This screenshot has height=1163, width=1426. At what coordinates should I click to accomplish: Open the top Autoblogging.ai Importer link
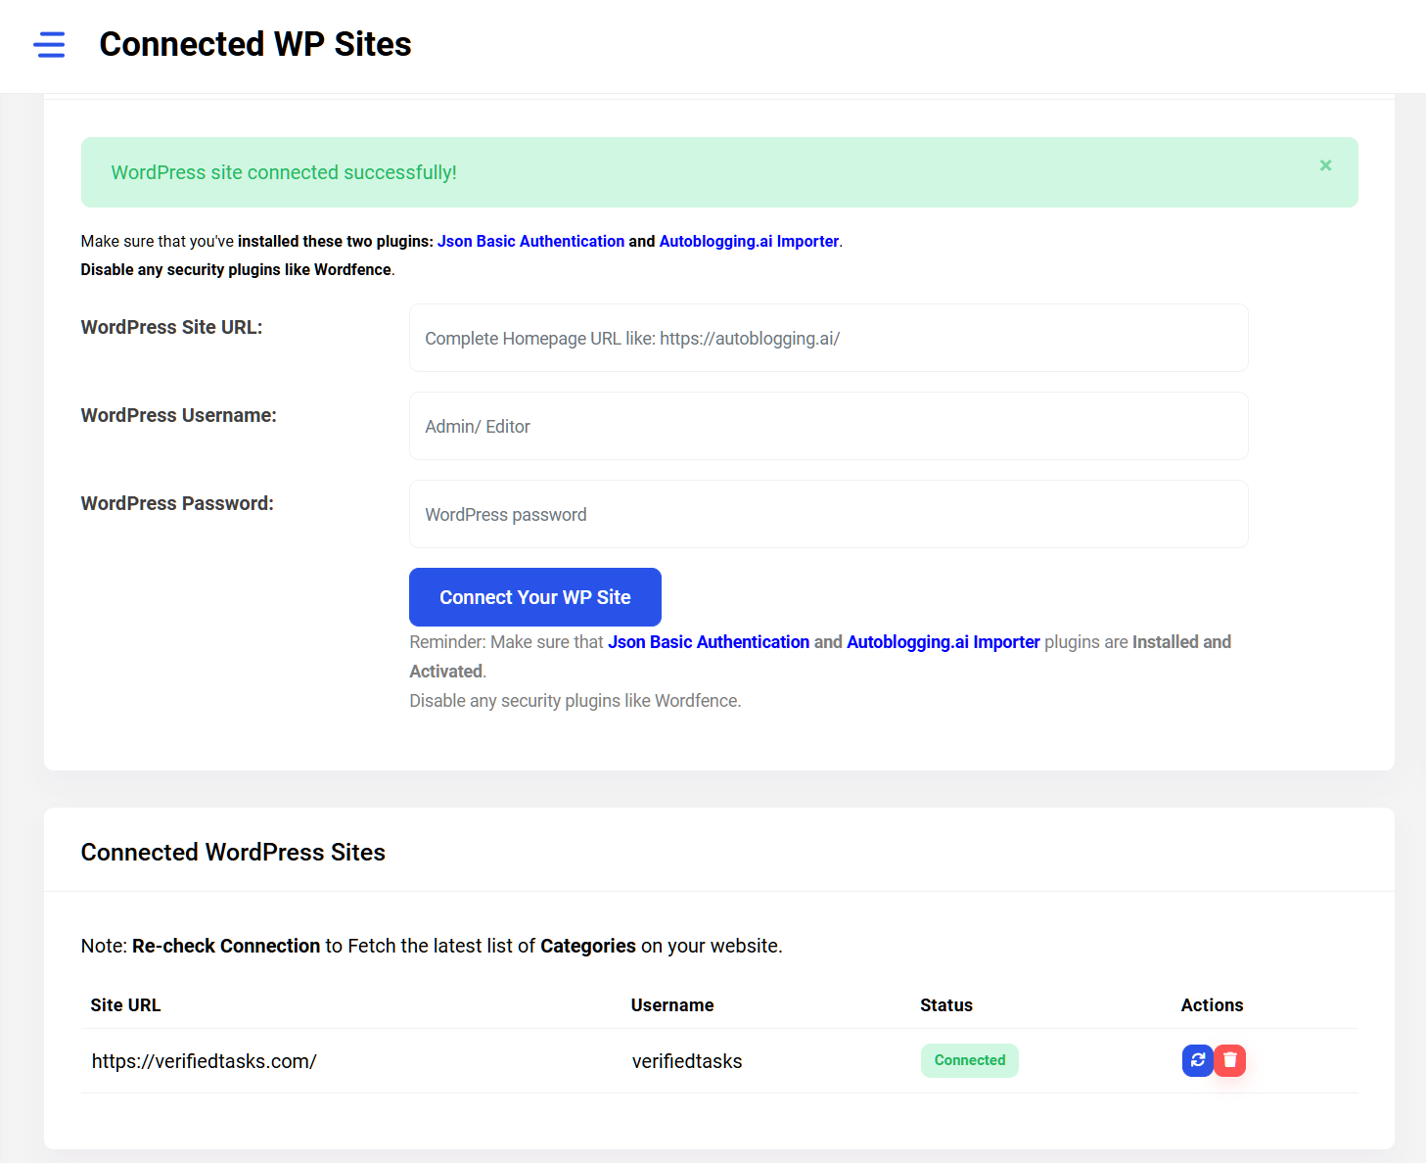(x=749, y=241)
